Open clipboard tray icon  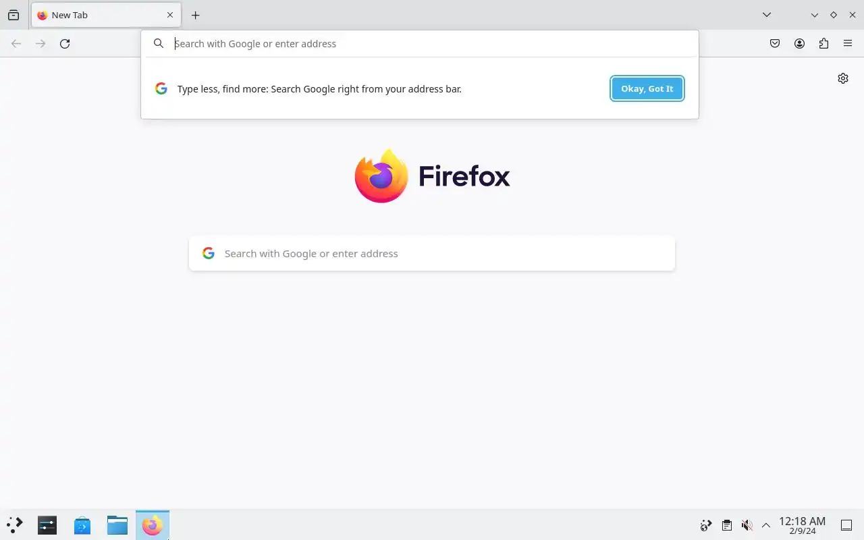coord(726,525)
